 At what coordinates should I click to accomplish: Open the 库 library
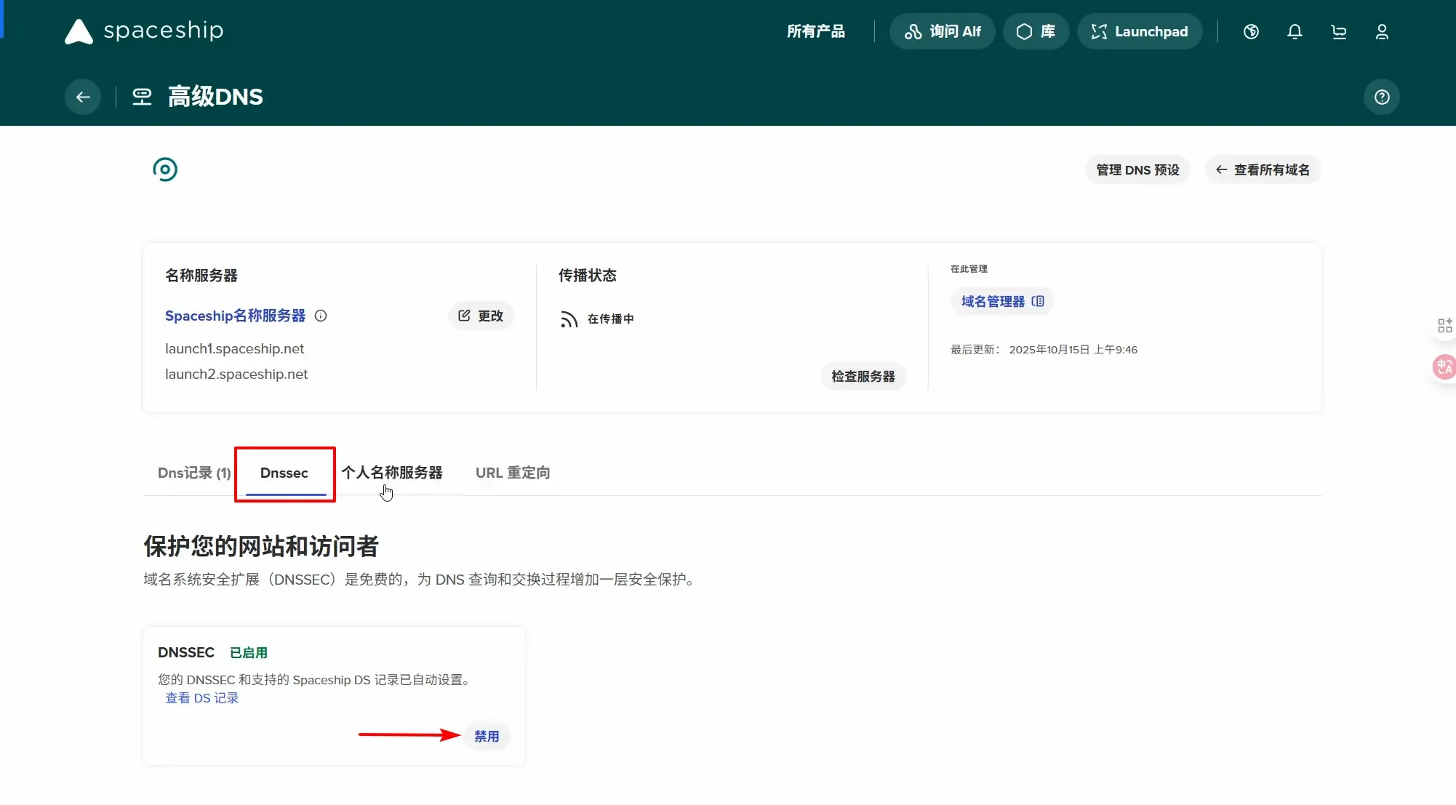(1036, 31)
